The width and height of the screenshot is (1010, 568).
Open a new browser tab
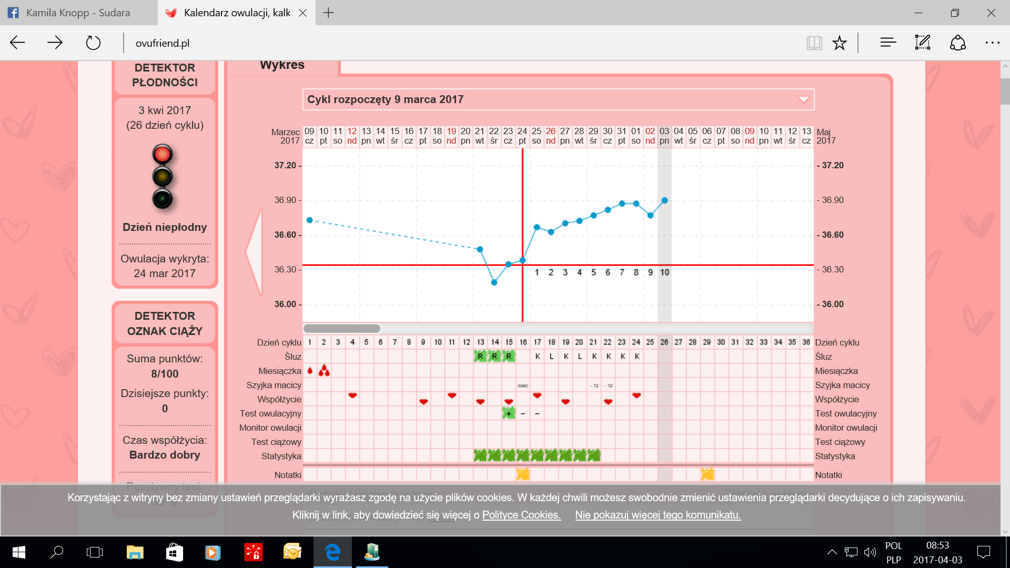(328, 13)
